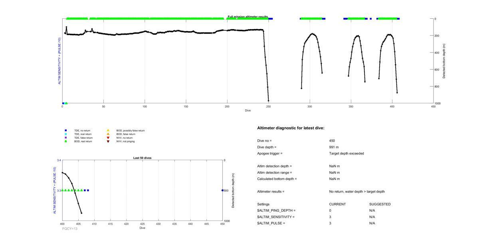Click the 'Dive depth =' label

coord(267,147)
